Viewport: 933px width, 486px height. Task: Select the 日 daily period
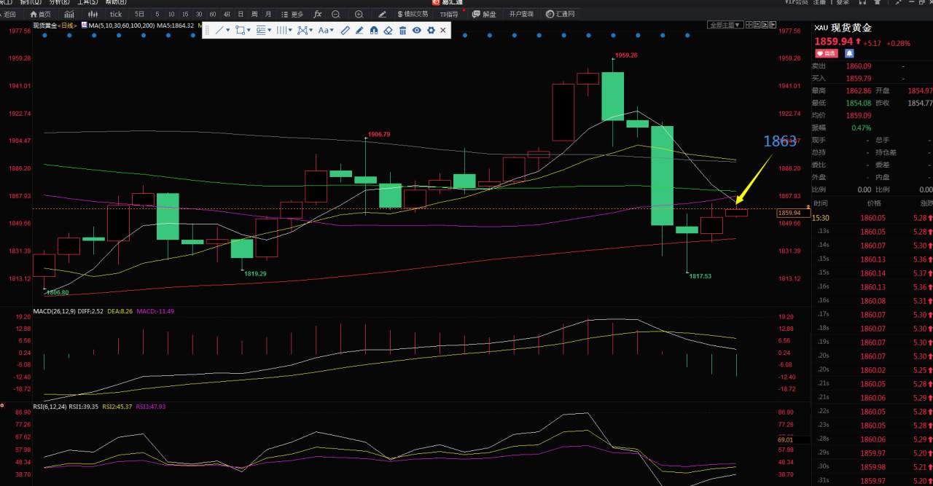pyautogui.click(x=241, y=14)
